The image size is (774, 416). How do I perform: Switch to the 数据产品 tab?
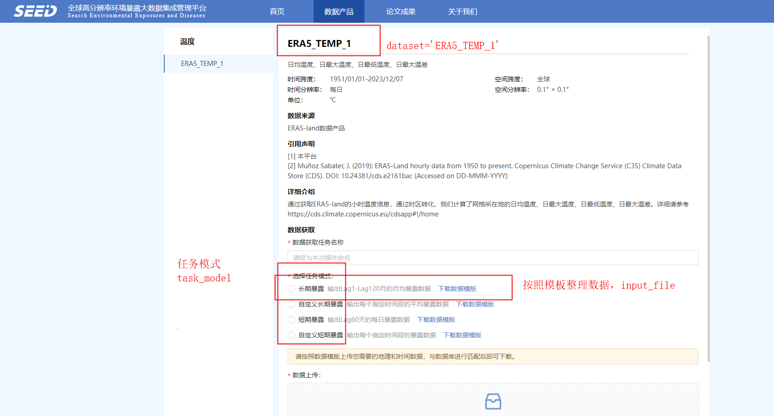point(339,11)
